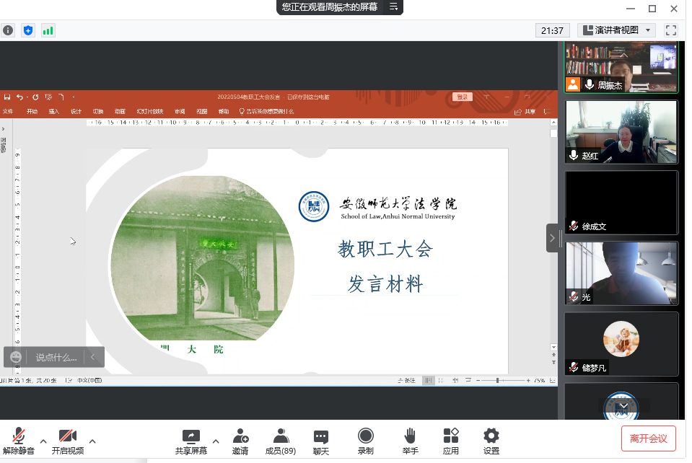Raise hand with 举手 icon
Screen dimensions: 692x463
(x=410, y=441)
